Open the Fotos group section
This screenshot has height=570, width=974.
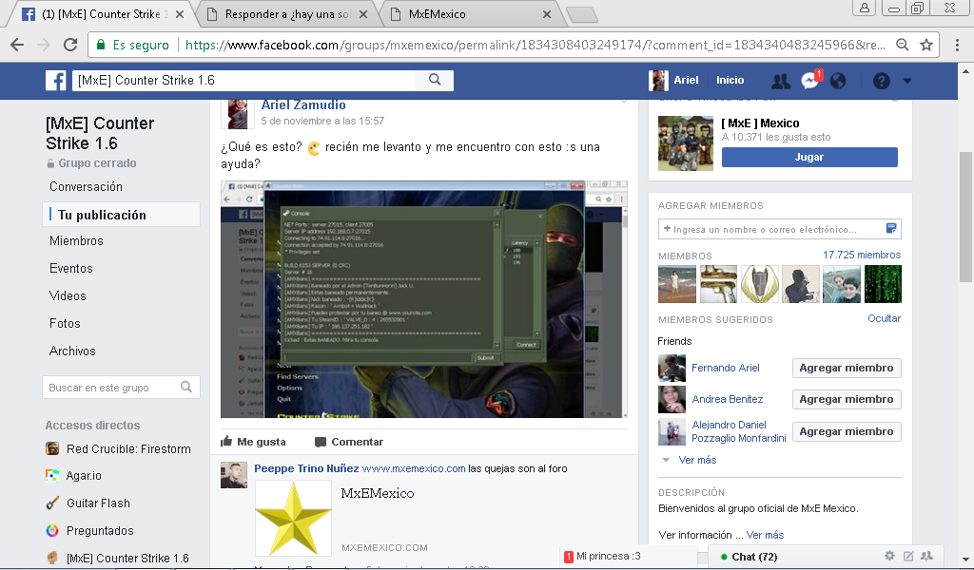(65, 323)
